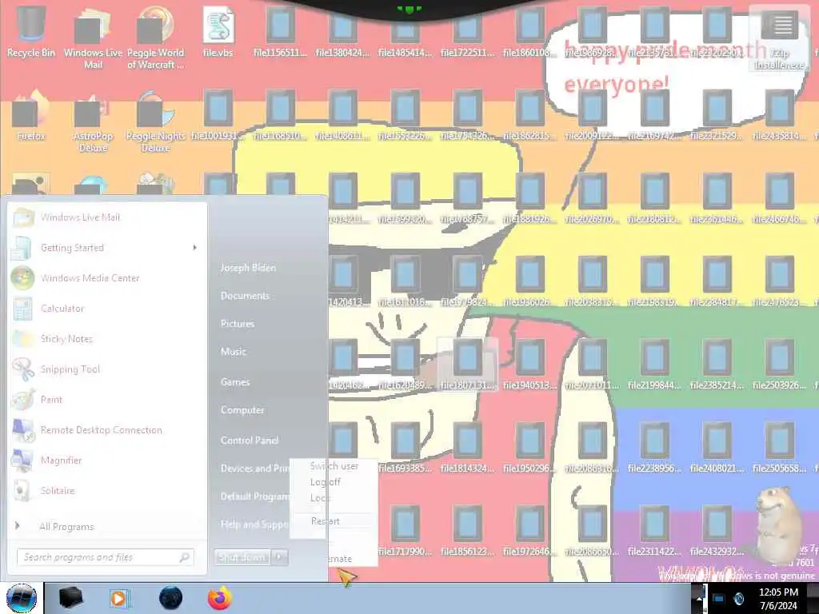Image resolution: width=819 pixels, height=614 pixels.
Task: Click the taskbar clock showing 12:05 PM
Action: pyautogui.click(x=777, y=599)
